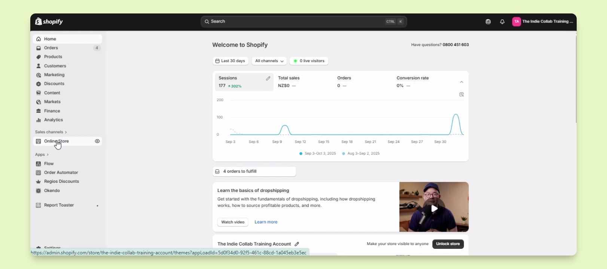The height and width of the screenshot is (269, 607).
Task: Click the 0 live visitors button
Action: pos(309,61)
